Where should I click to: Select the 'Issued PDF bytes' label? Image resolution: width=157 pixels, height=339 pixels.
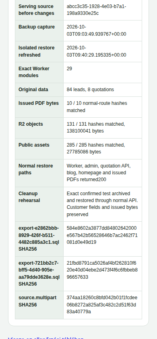(39, 103)
